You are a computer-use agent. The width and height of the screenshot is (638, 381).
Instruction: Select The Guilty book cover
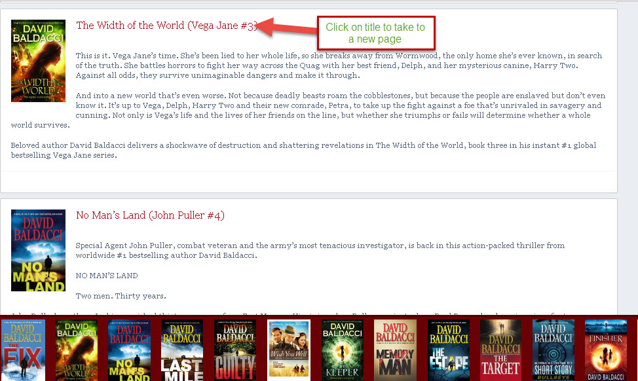(235, 350)
